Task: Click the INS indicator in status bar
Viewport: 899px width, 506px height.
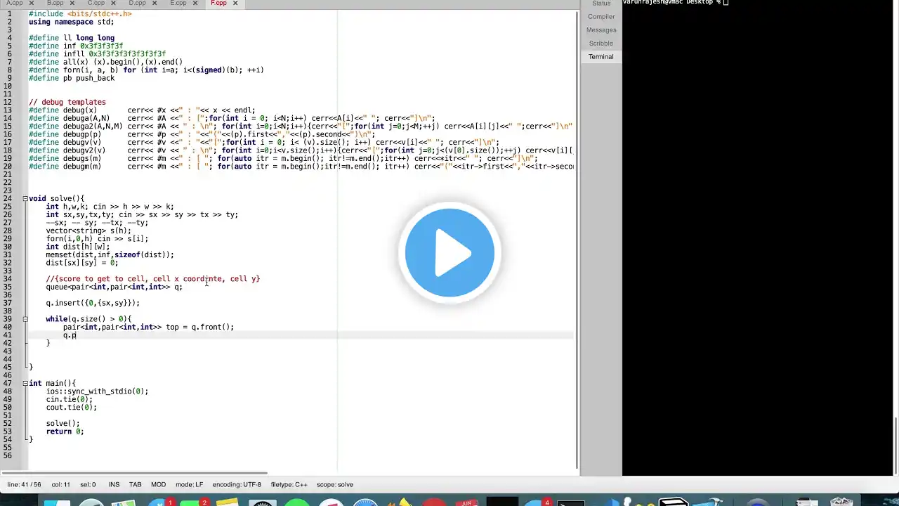Action: point(114,484)
